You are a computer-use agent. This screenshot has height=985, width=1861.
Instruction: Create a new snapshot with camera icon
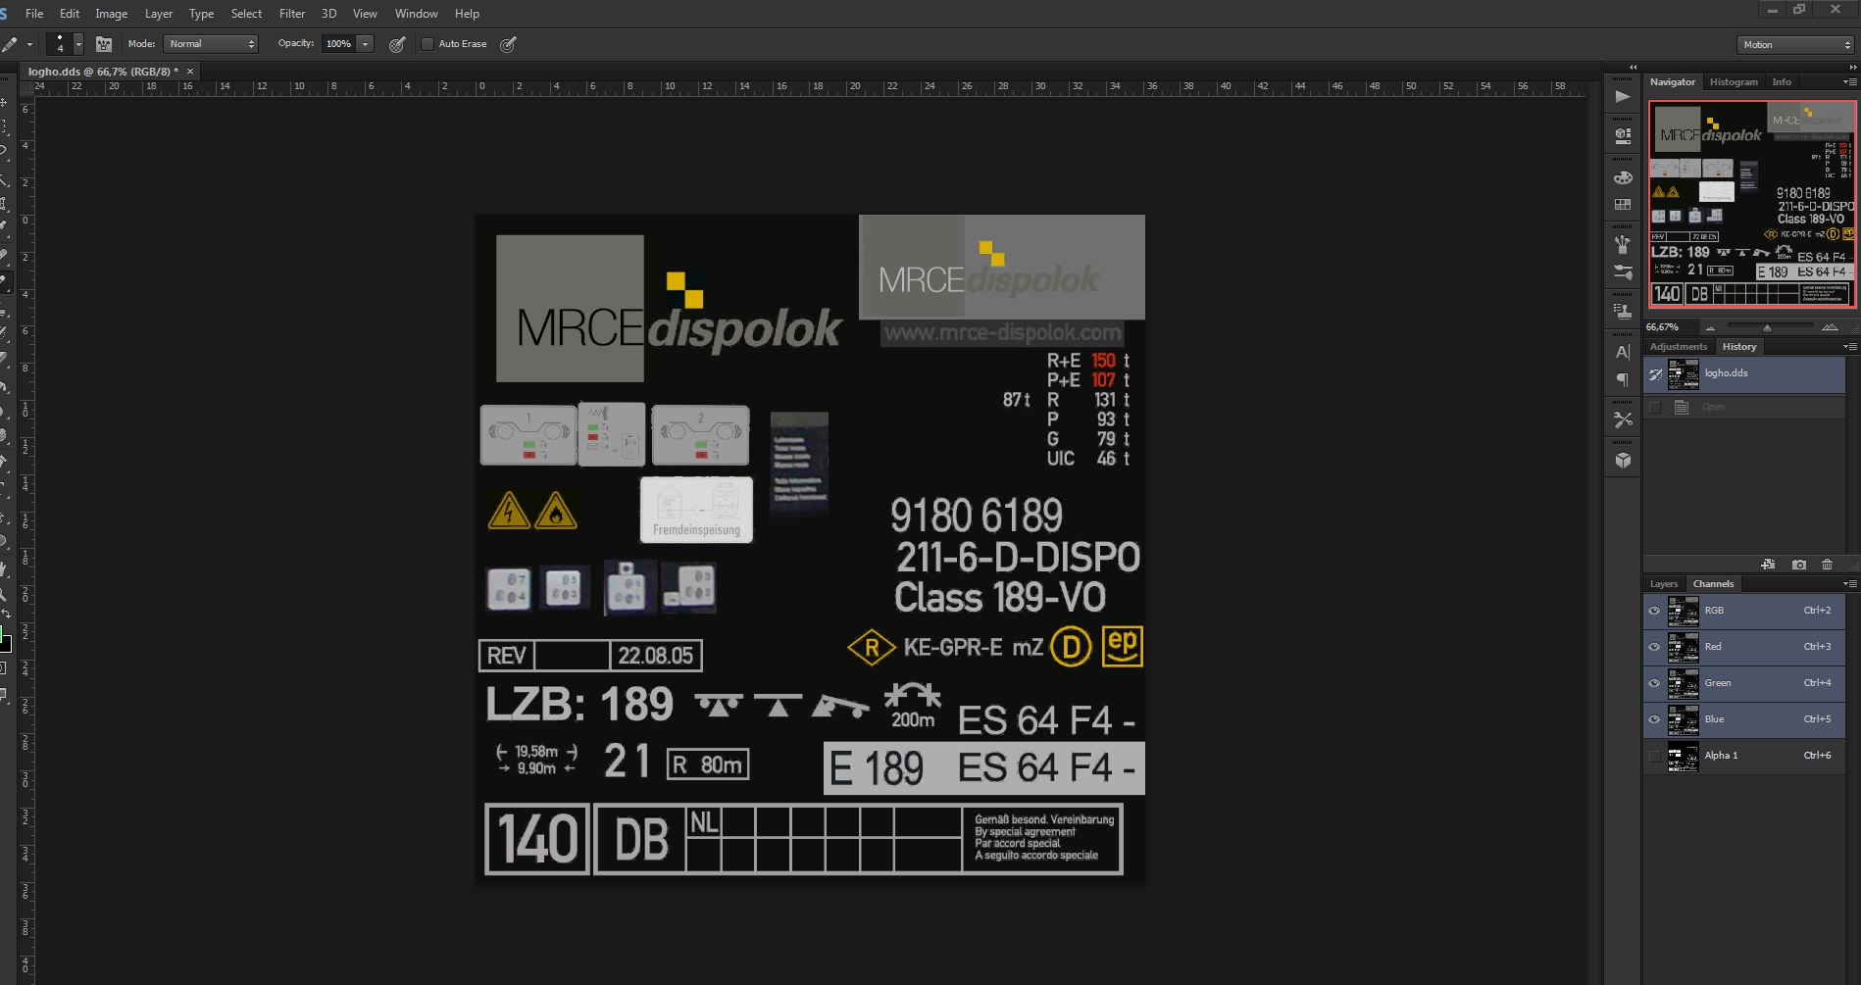[x=1798, y=565]
